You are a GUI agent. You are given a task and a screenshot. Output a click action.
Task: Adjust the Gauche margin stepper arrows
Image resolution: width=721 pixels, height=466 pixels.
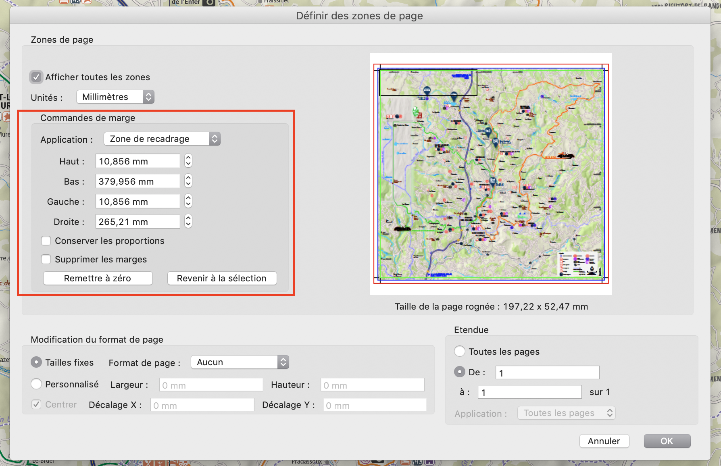click(x=188, y=201)
